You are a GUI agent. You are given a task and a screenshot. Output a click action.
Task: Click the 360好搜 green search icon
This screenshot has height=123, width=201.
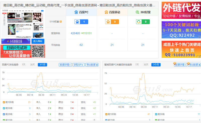coord(137,12)
